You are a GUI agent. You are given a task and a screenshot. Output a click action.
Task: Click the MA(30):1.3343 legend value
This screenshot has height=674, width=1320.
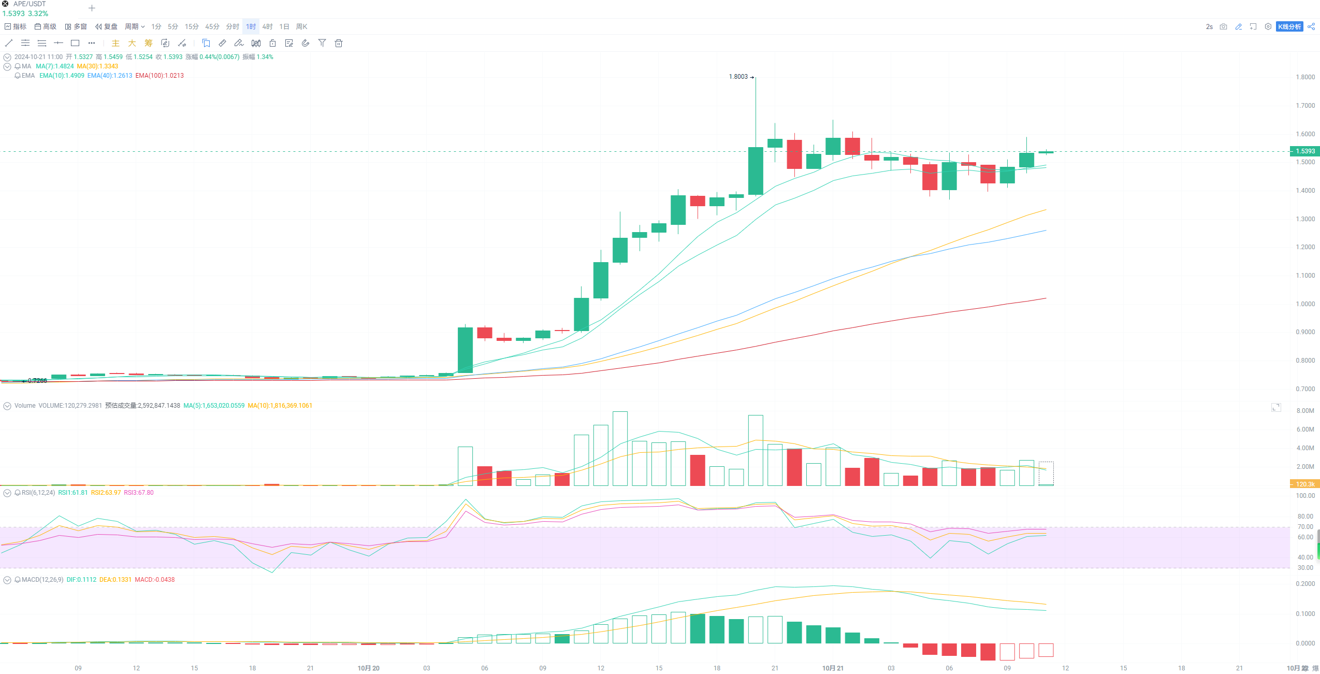pyautogui.click(x=97, y=66)
